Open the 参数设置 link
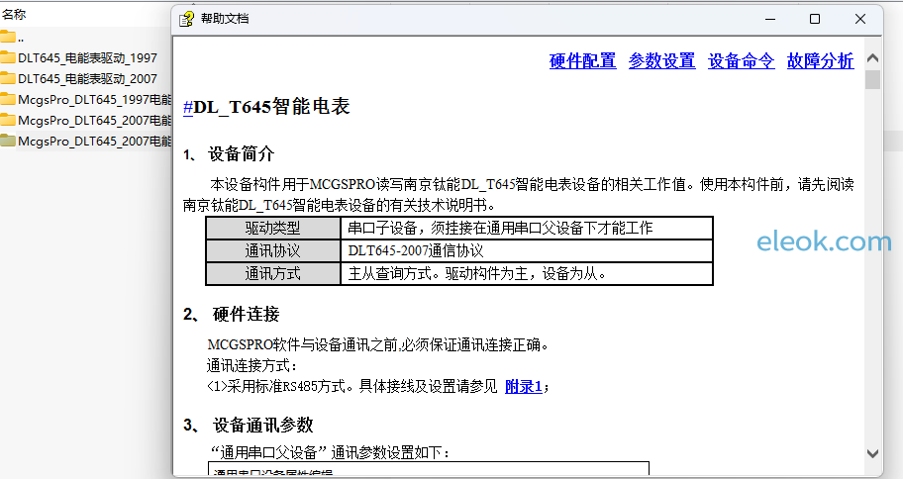Image resolution: width=903 pixels, height=479 pixels. pyautogui.click(x=661, y=61)
